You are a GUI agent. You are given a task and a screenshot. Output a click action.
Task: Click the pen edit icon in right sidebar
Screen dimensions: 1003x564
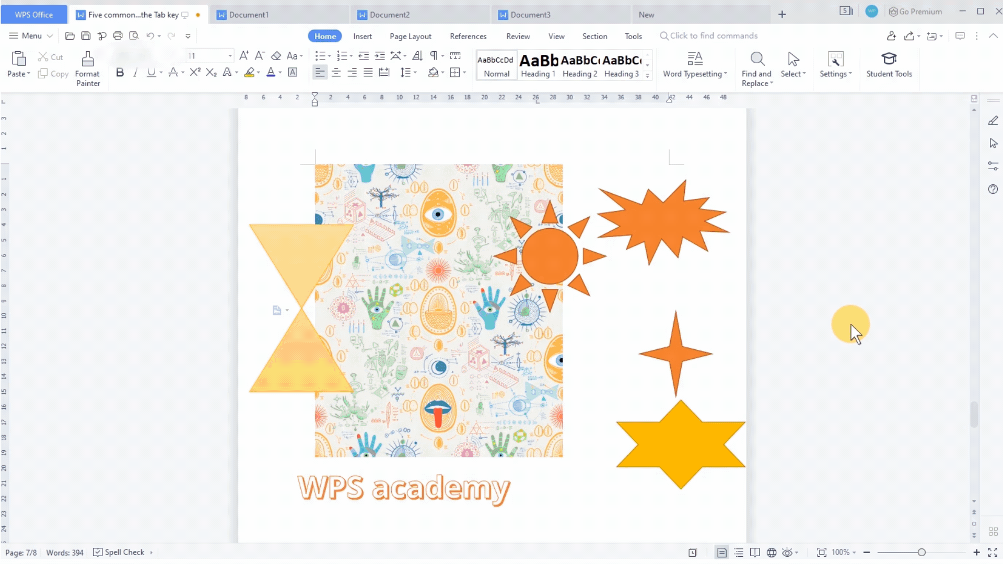pos(993,121)
